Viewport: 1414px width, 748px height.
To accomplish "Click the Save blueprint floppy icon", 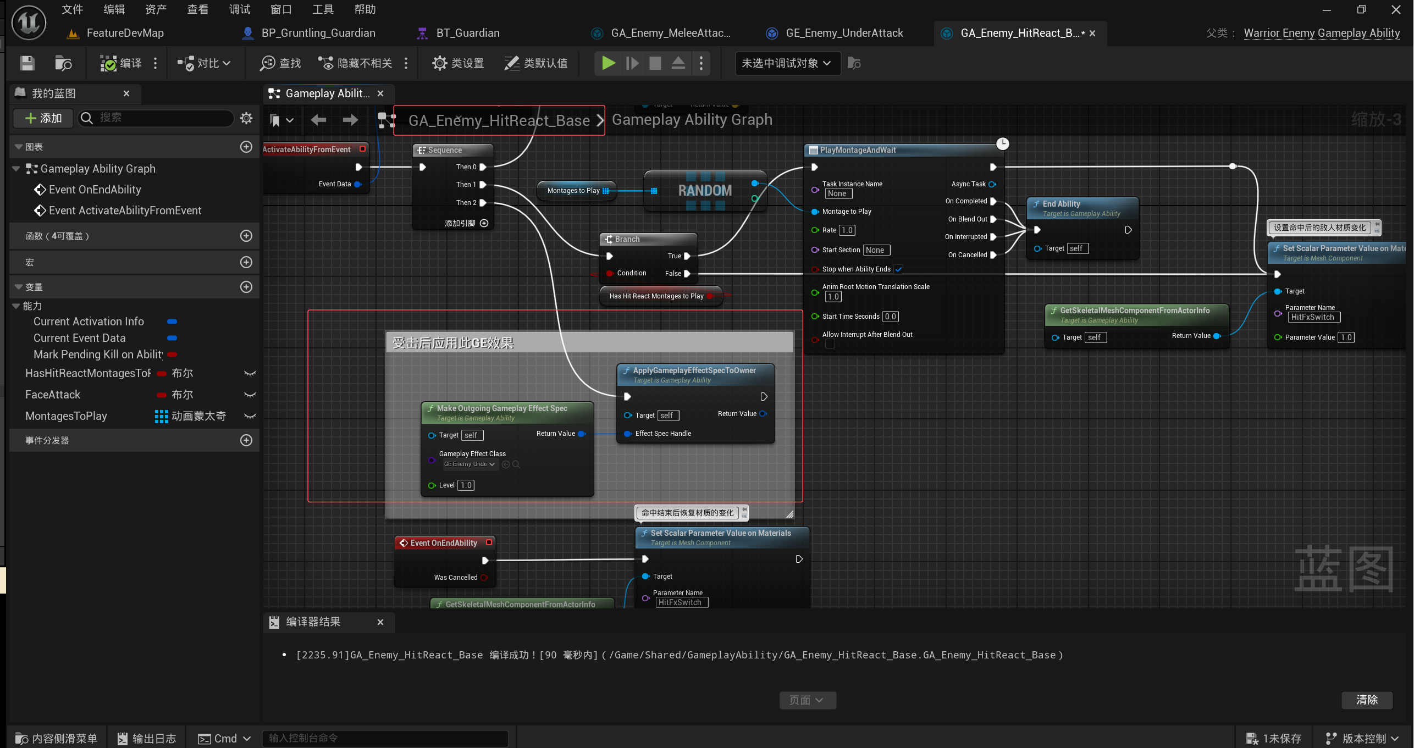I will coord(27,63).
